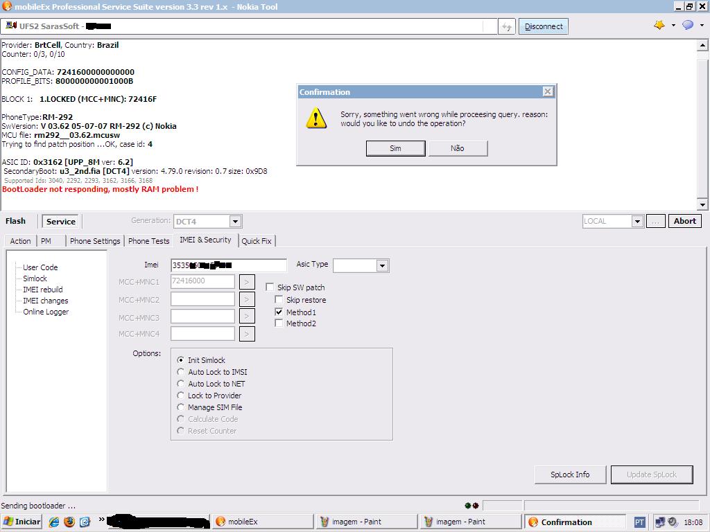Open Internet Explorer from quick launch
This screenshot has width=710, height=532.
coord(54,522)
